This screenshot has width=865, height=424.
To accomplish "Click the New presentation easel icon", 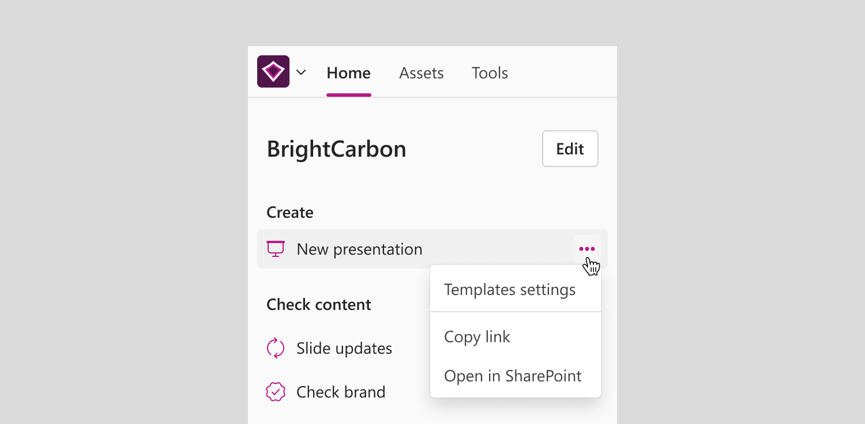I will click(276, 249).
